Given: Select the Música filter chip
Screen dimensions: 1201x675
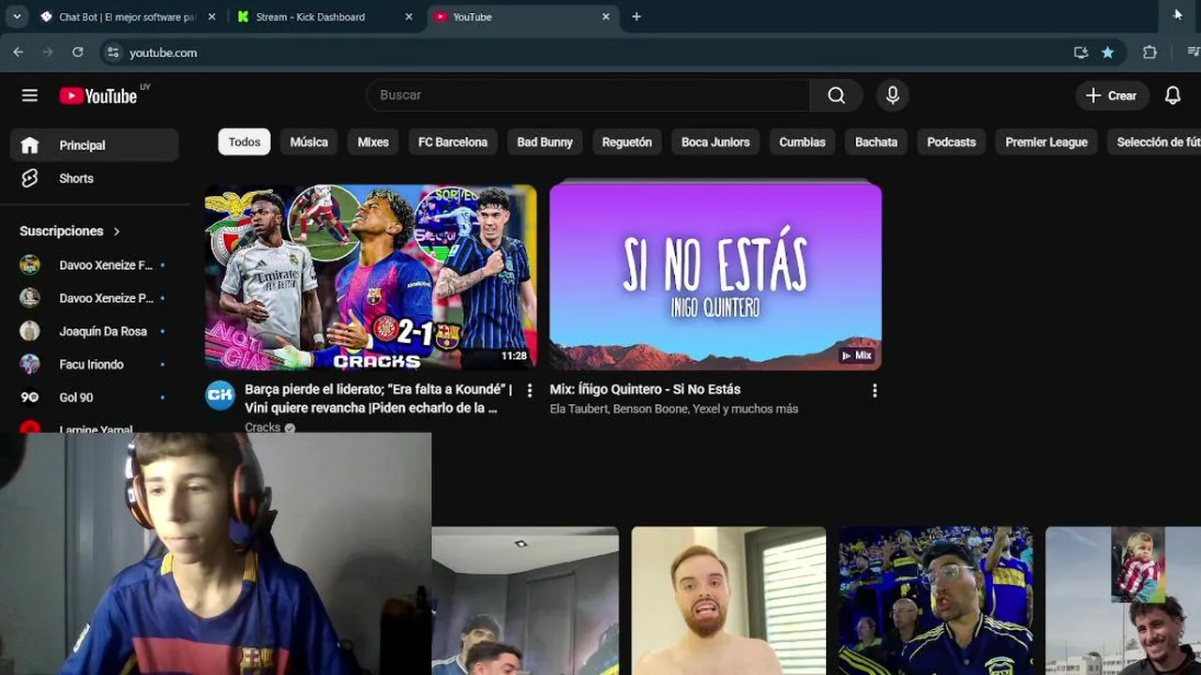Looking at the screenshot, I should (x=309, y=142).
